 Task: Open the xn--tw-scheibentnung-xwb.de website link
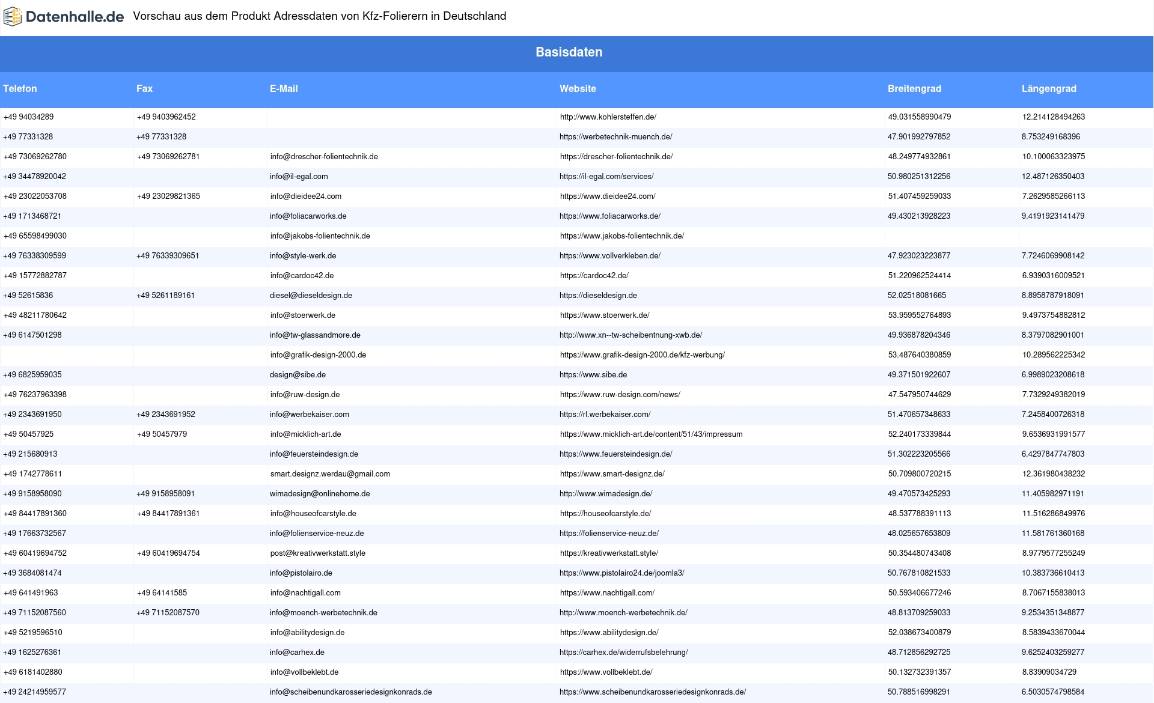pos(630,335)
